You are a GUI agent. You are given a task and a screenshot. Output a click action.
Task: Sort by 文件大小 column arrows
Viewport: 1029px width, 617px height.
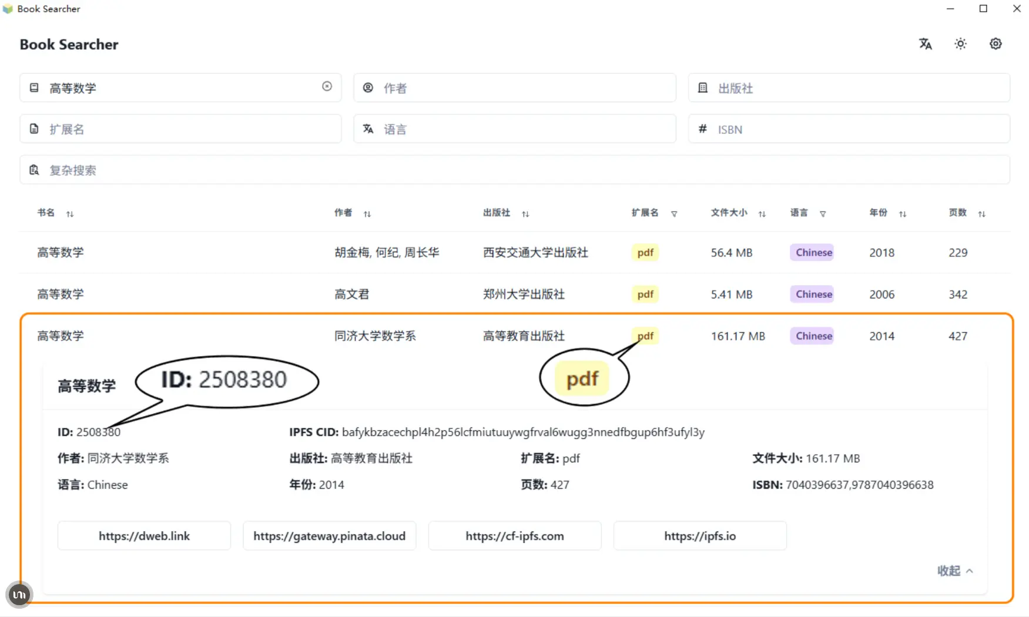[x=762, y=214]
